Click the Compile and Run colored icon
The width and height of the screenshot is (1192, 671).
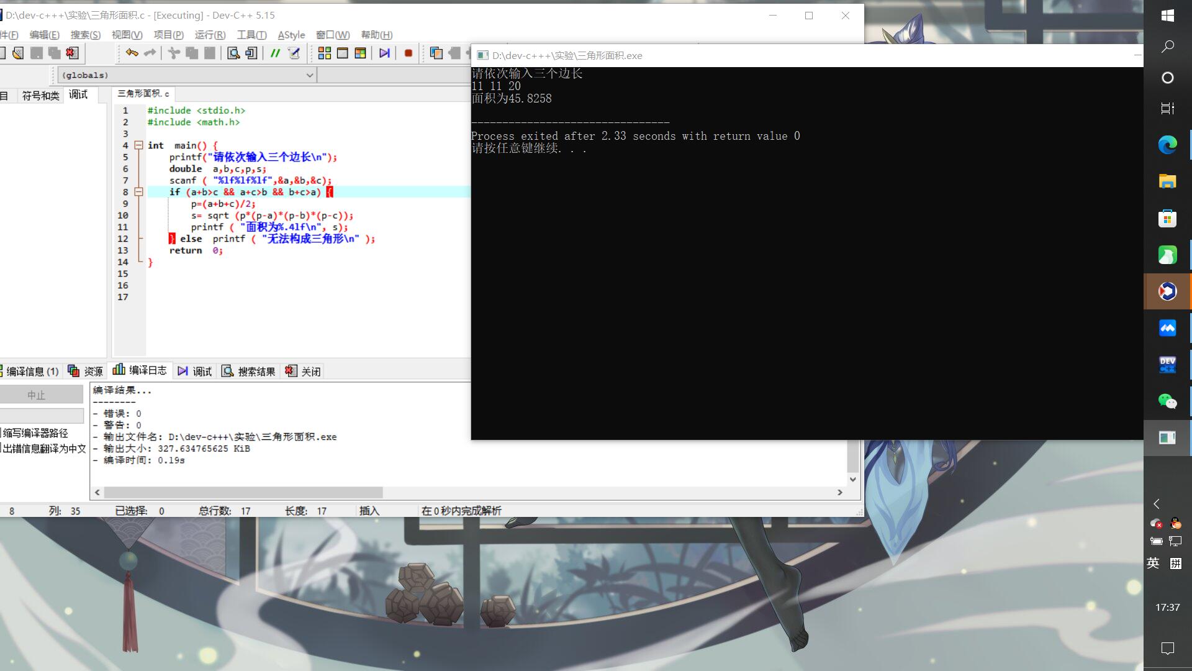[x=360, y=53]
